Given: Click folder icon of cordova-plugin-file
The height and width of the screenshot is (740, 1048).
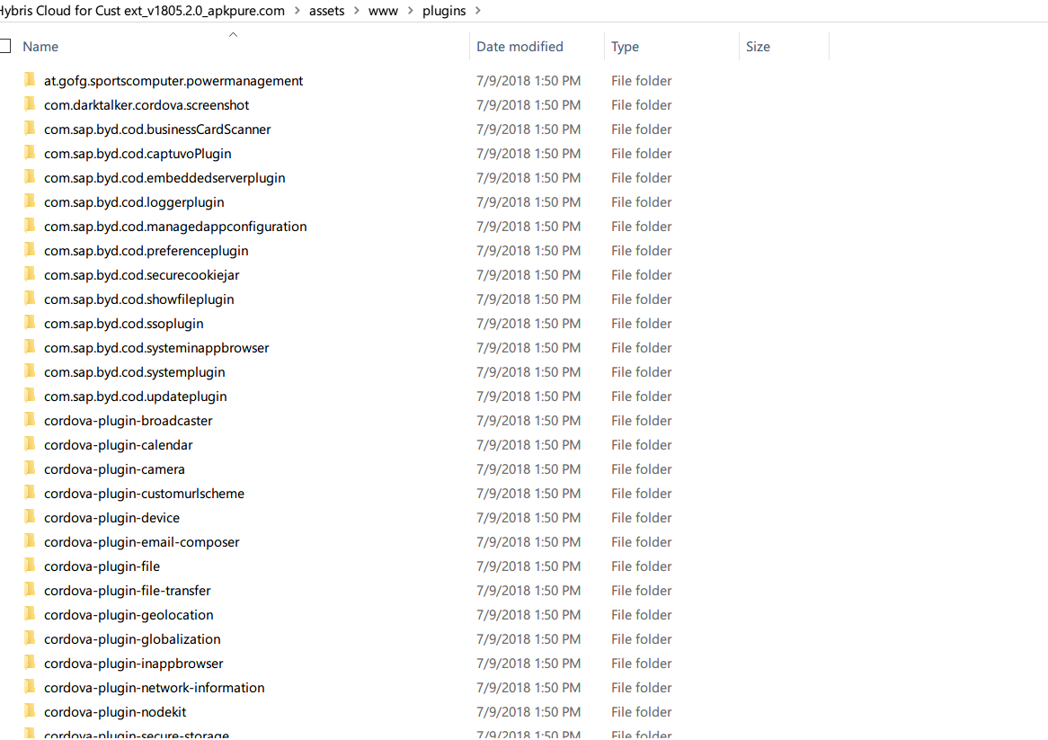Looking at the screenshot, I should tap(30, 566).
